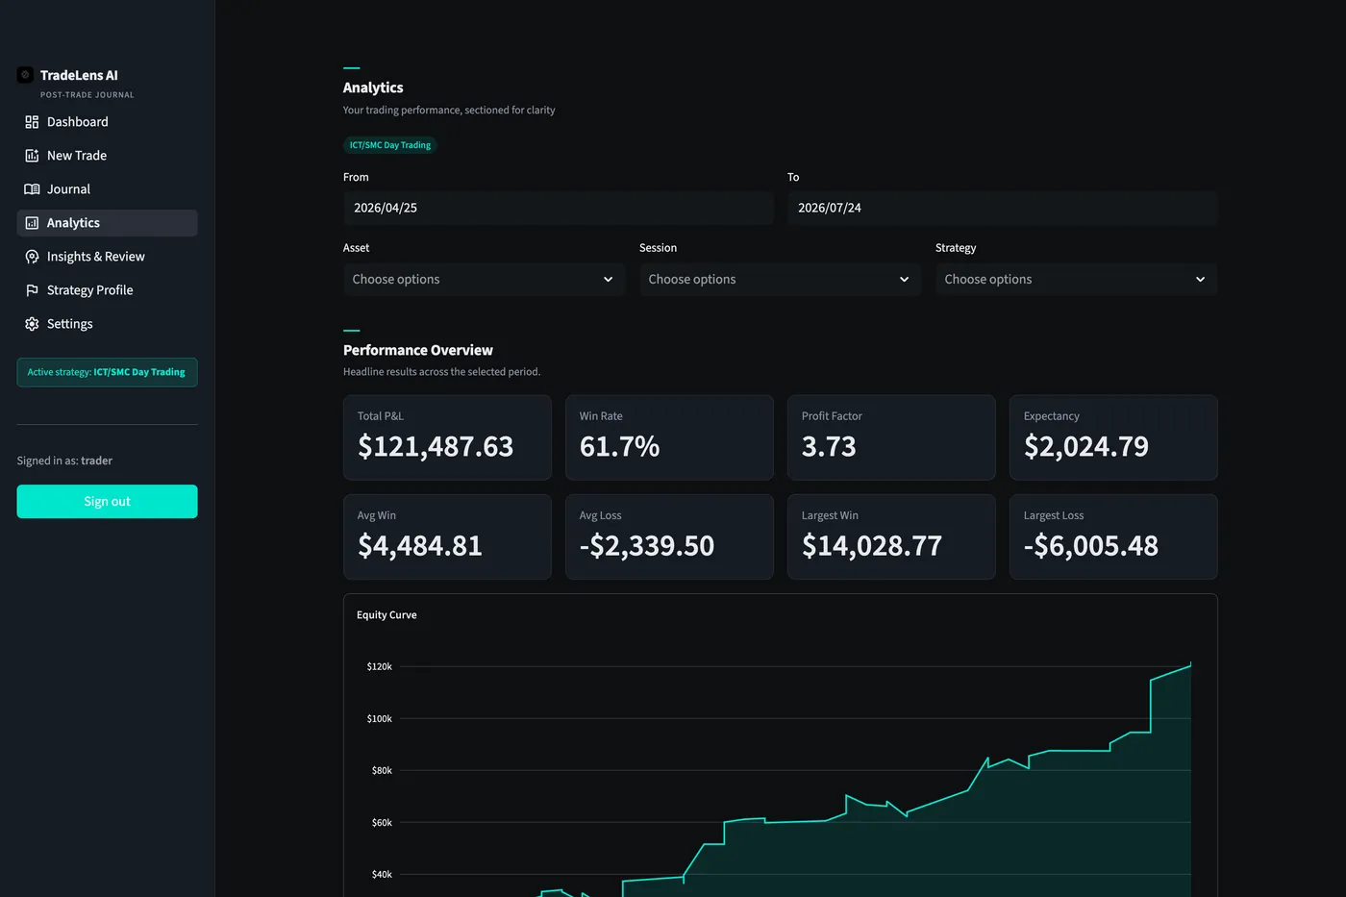1346x897 pixels.
Task: Click the equity curve peak endpoint
Action: [x=1190, y=664]
